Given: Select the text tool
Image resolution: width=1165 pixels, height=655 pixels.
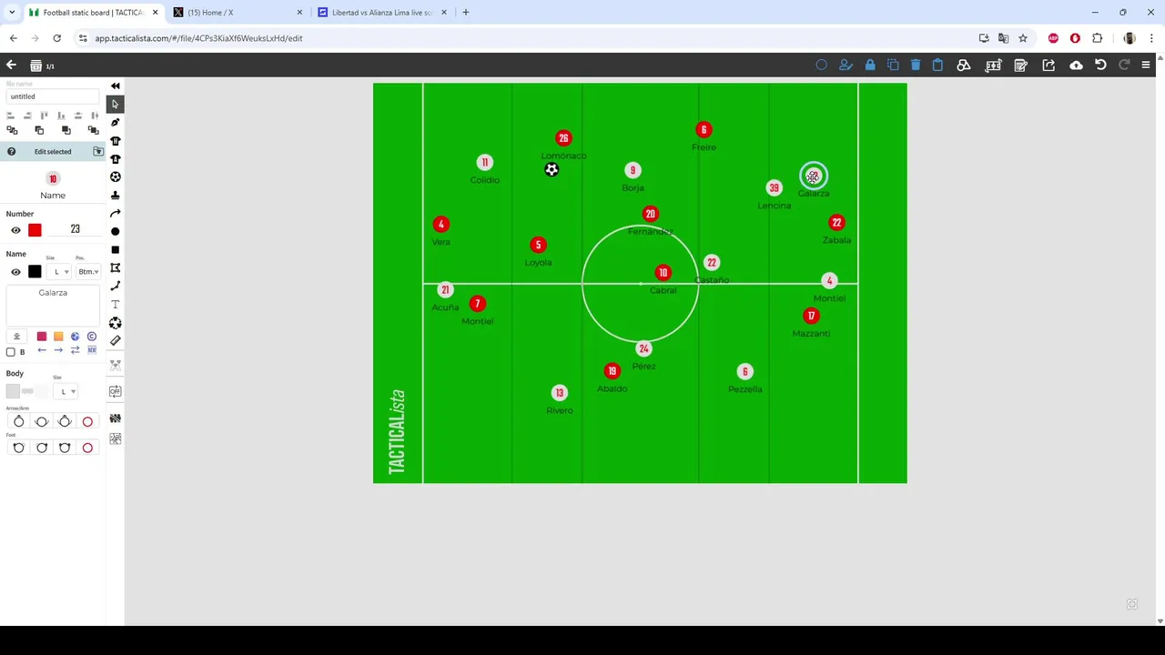Looking at the screenshot, I should click(115, 305).
